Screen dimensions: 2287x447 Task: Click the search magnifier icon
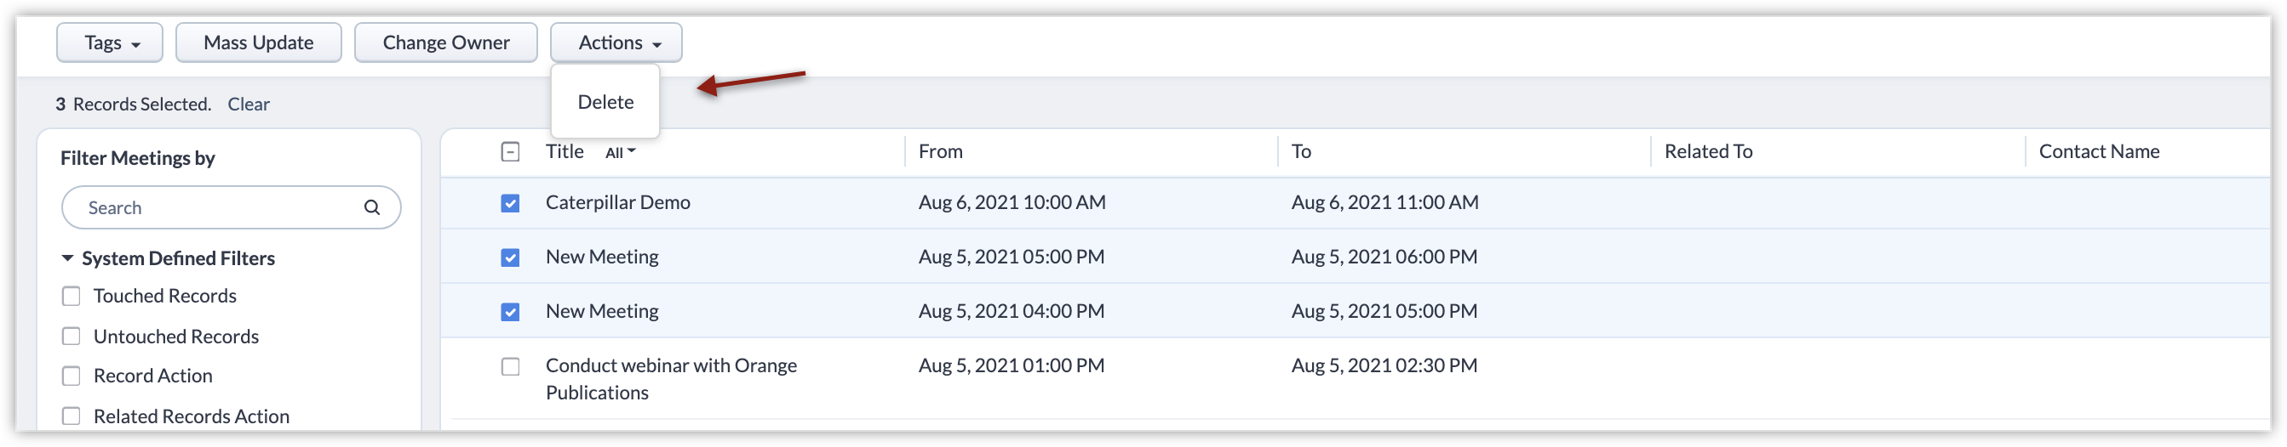372,207
